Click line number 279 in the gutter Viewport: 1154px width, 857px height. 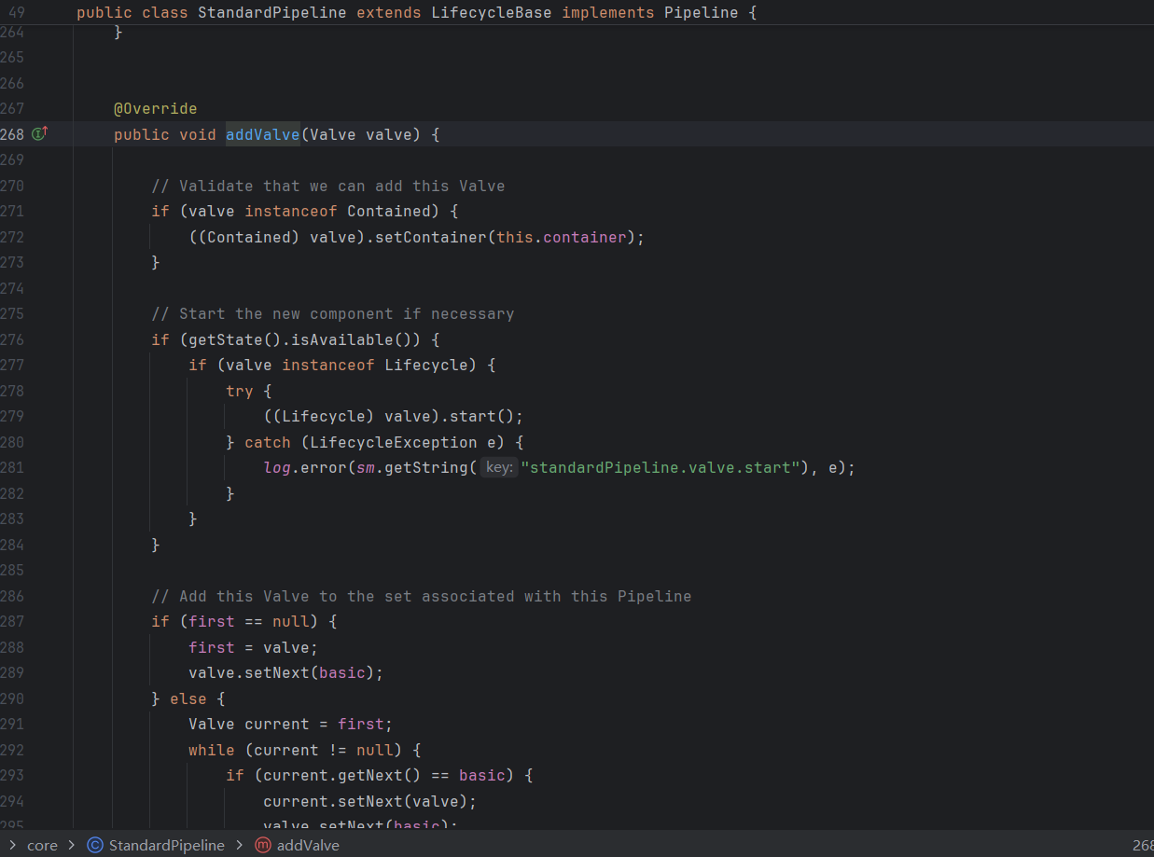coord(13,416)
